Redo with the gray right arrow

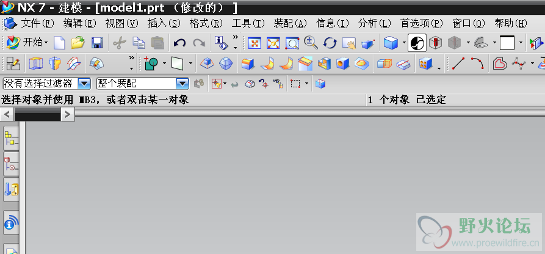pyautogui.click(x=199, y=43)
